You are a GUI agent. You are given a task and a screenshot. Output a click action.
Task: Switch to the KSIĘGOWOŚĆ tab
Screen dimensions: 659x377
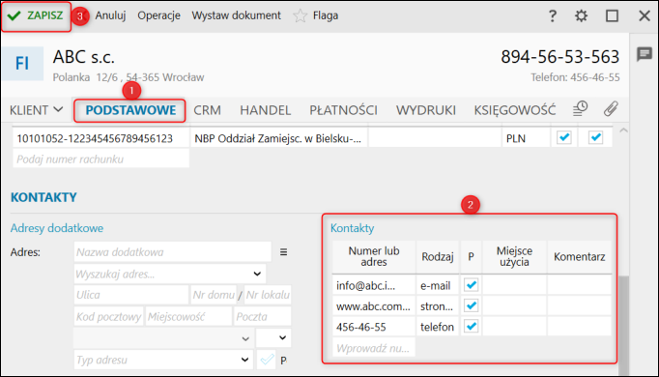(x=515, y=110)
